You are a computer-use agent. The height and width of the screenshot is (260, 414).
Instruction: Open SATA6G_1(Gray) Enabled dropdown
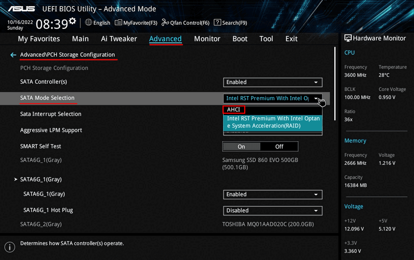(x=273, y=194)
